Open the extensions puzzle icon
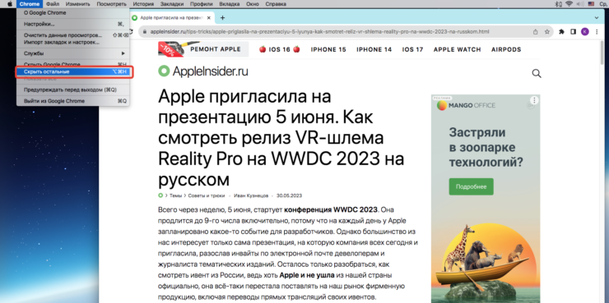The height and width of the screenshot is (303, 609). [x=561, y=32]
